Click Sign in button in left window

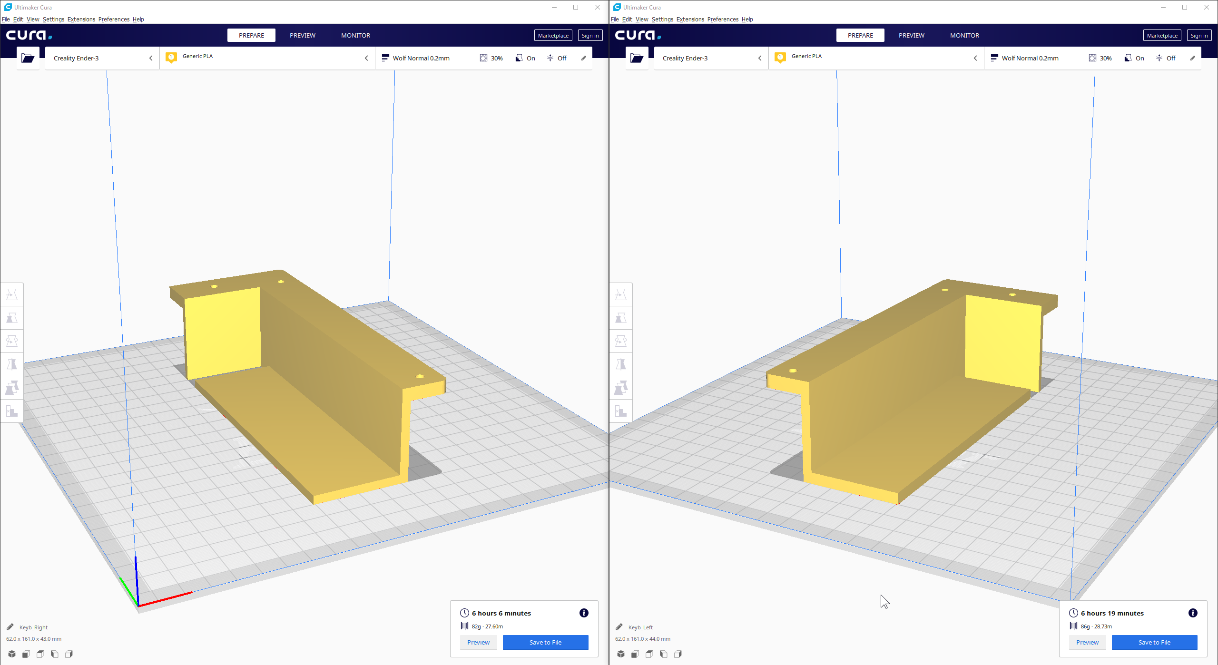click(x=590, y=36)
